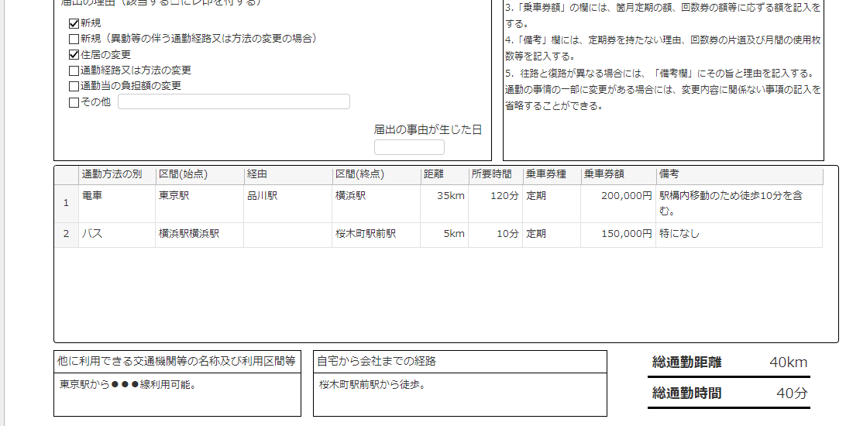Viewport: 846px width, 426px height.
Task: Select row number 1 in the table
Action: 66,203
